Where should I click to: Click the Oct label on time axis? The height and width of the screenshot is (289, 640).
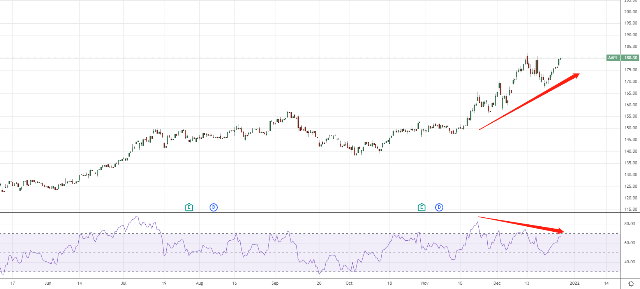[349, 283]
